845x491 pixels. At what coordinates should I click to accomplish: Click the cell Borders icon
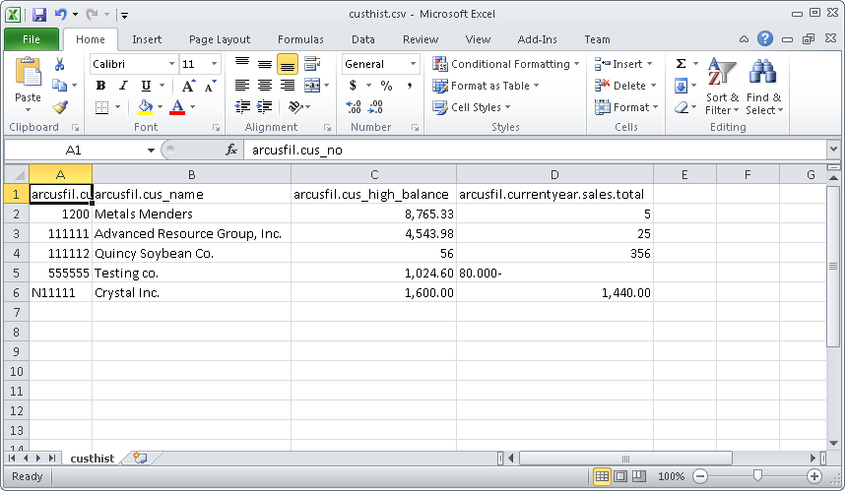pos(101,107)
